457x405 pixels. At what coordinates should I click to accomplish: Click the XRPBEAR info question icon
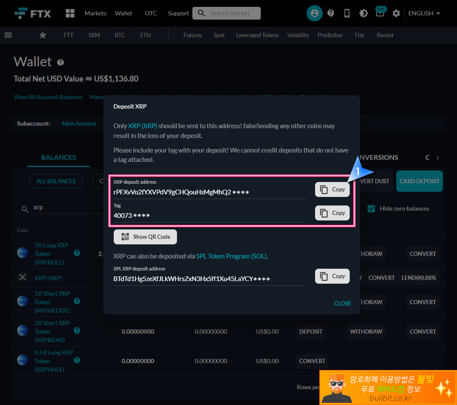click(x=77, y=331)
